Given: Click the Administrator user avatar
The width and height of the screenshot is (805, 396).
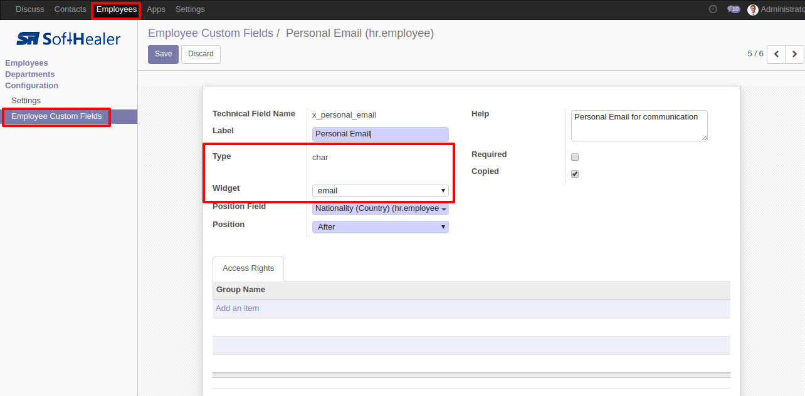Looking at the screenshot, I should click(x=753, y=9).
